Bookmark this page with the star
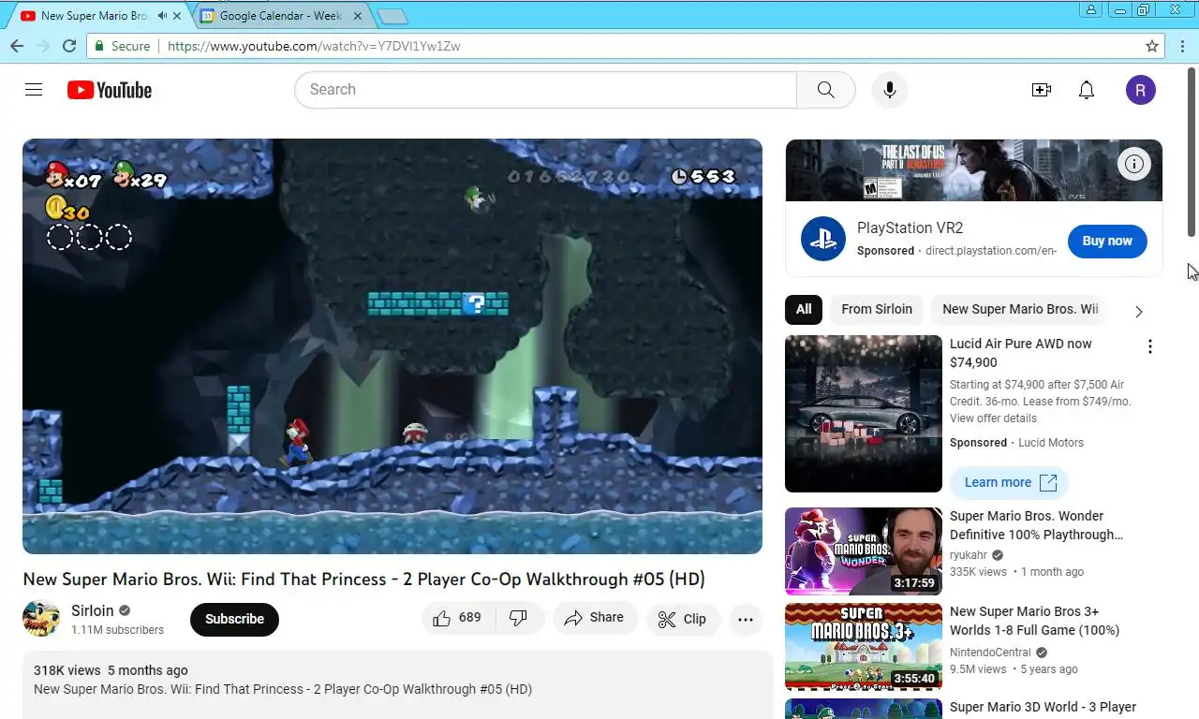 click(x=1152, y=46)
